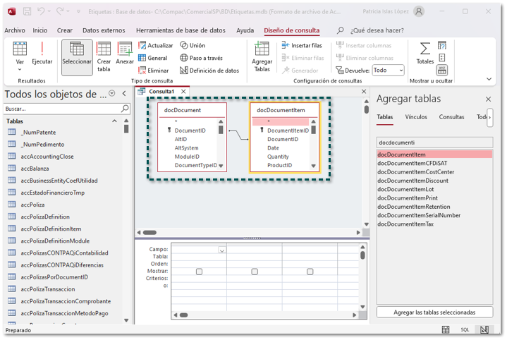The image size is (507, 340).
Task: Toggle the second column Mostrar checkbox
Action: (255, 272)
